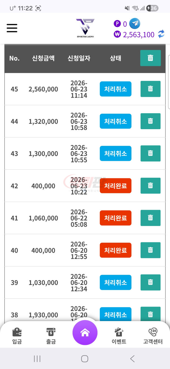The width and height of the screenshot is (170, 369).
Task: Remove request No. 39 with trash icon
Action: [x=150, y=282]
